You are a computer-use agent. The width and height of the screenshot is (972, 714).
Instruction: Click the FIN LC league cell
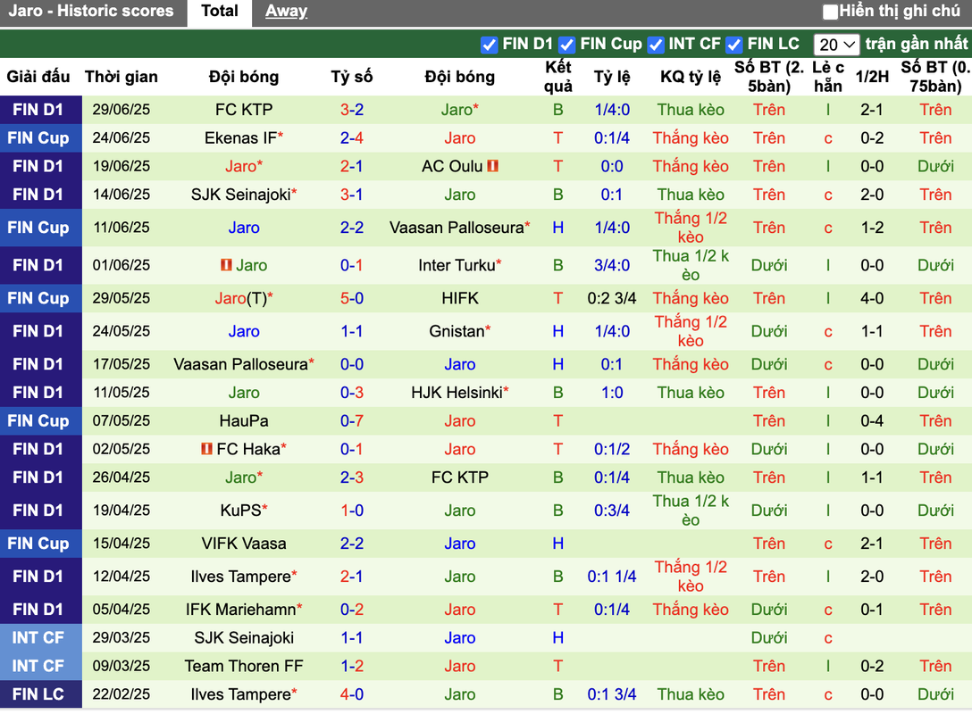click(x=41, y=694)
